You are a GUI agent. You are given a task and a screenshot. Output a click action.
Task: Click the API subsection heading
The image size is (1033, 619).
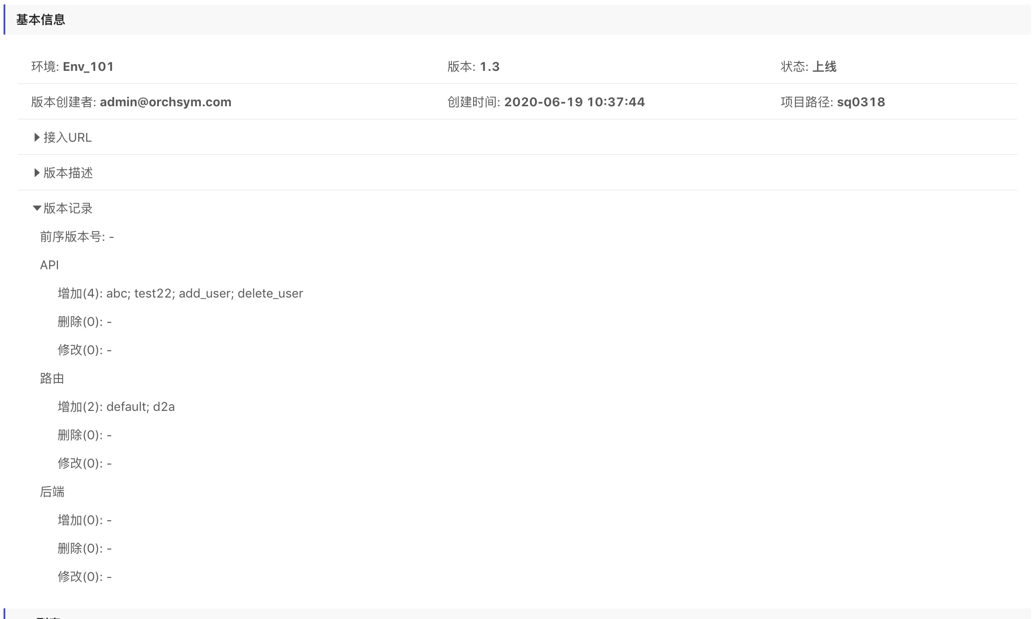tap(50, 265)
